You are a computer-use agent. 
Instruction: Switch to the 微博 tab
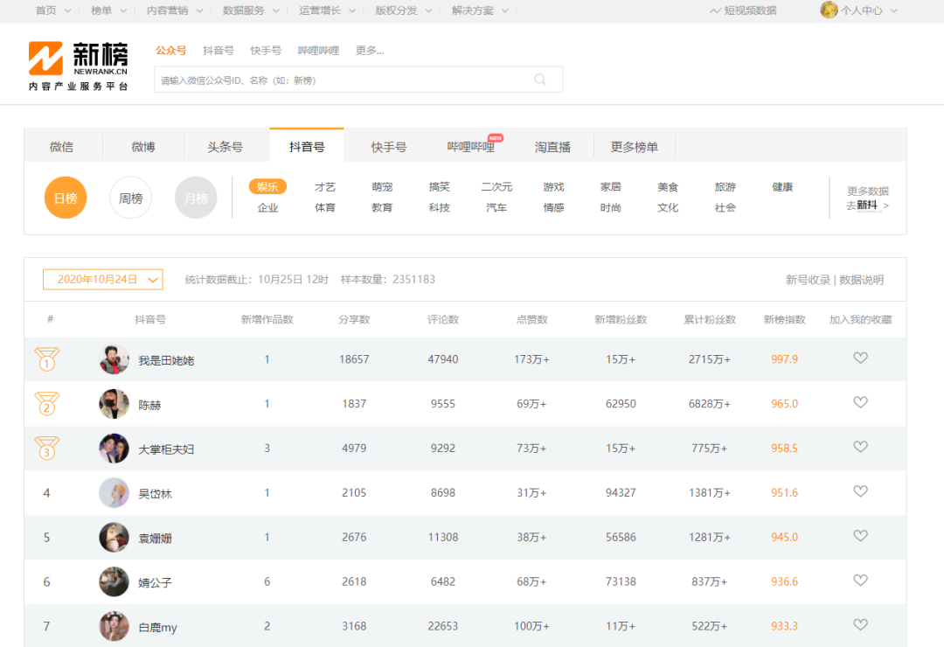pos(143,146)
